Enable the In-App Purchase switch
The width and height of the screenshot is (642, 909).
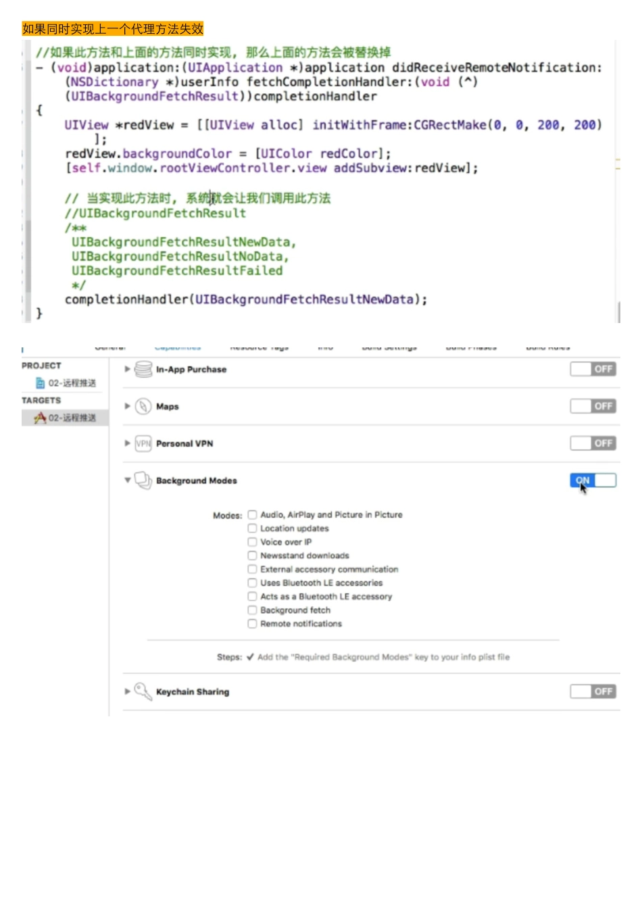593,369
